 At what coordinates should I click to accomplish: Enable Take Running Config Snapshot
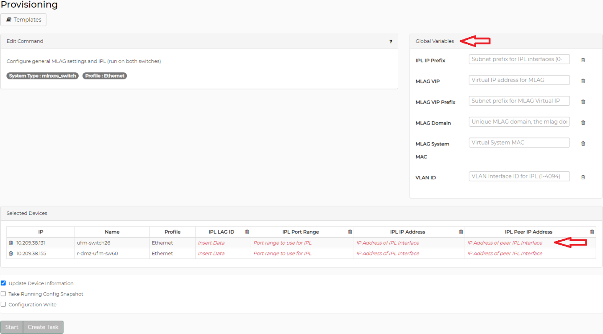click(3, 294)
